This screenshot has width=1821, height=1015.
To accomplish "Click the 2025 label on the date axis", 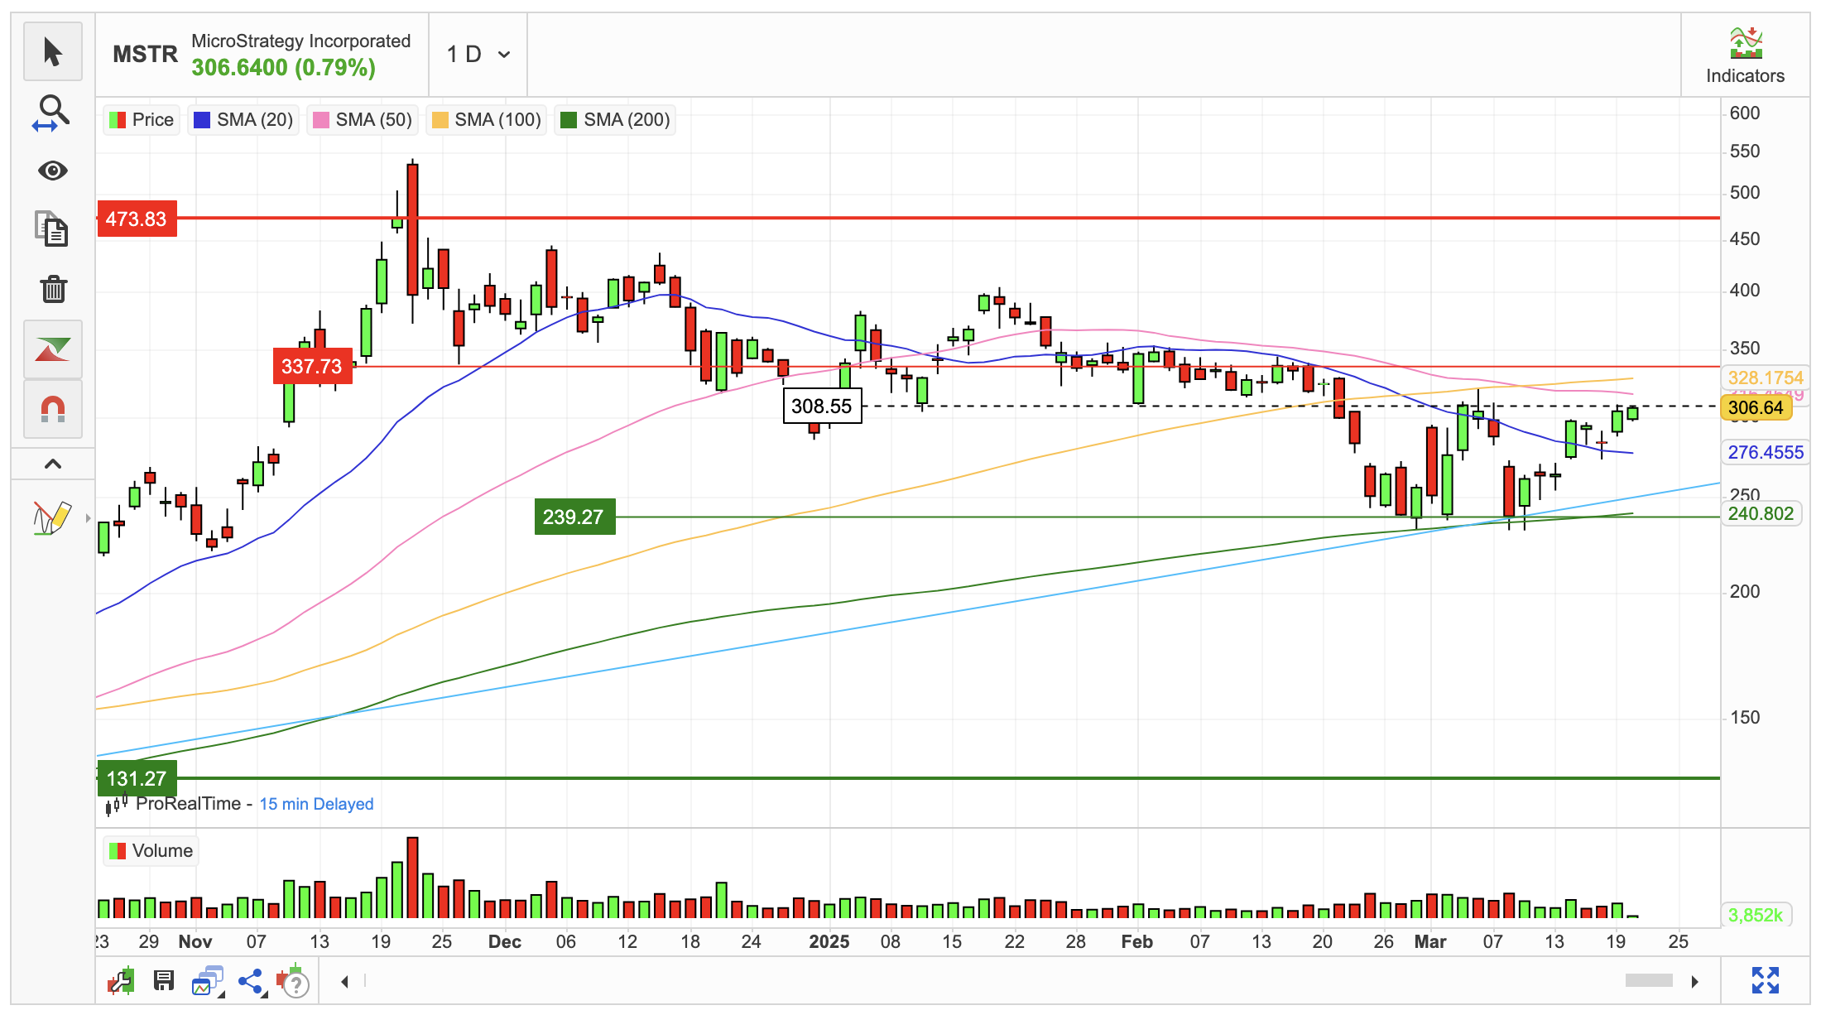I will 829,941.
